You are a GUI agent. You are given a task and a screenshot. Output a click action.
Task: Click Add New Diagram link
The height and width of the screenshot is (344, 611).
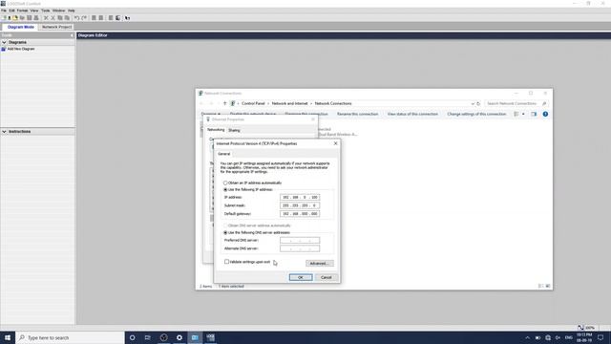coord(21,49)
